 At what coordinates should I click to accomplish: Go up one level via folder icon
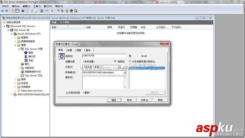(12, 11)
